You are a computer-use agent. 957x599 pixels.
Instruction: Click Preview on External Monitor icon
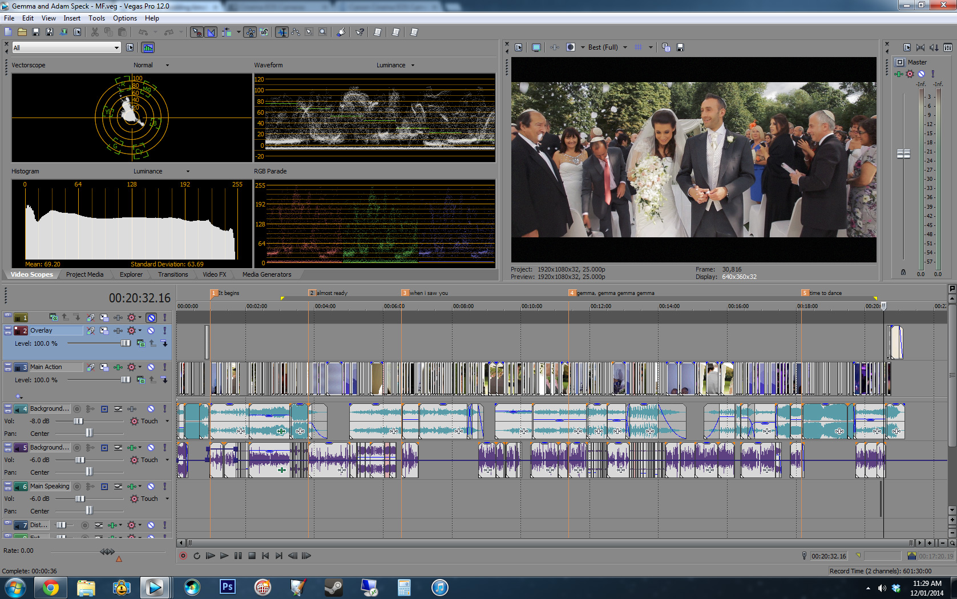click(x=536, y=47)
